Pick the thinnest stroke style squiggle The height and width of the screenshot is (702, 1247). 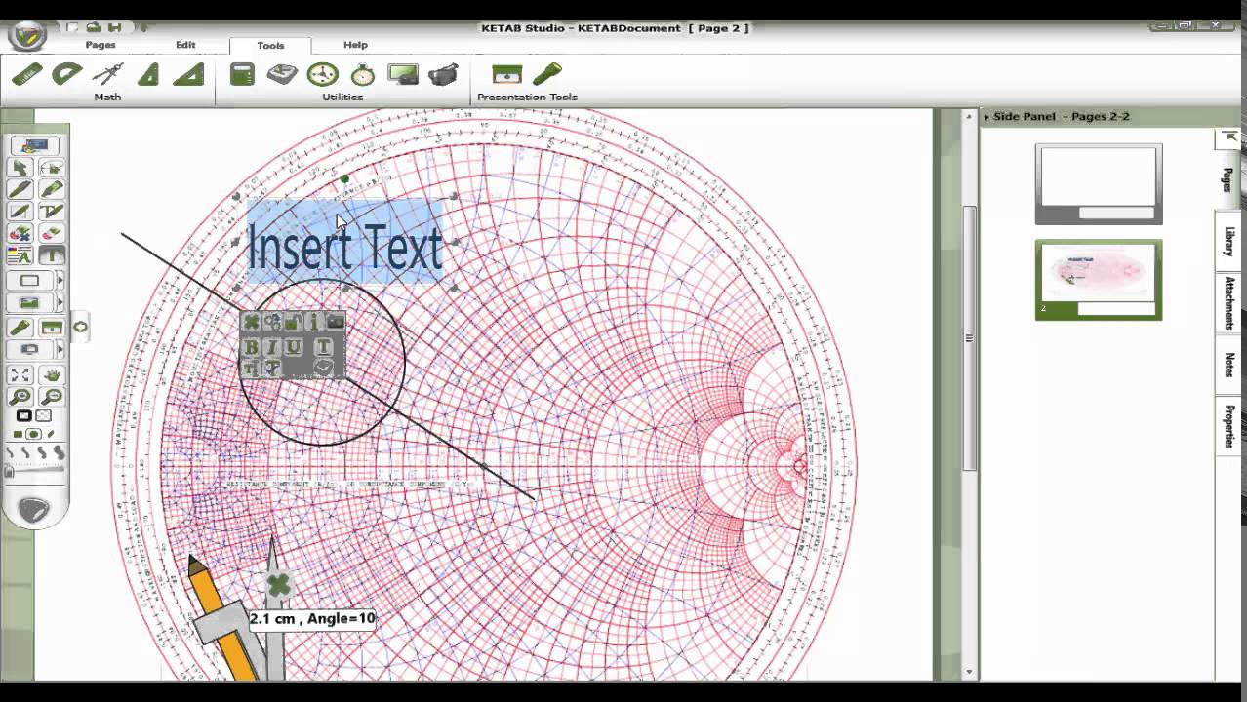point(10,452)
